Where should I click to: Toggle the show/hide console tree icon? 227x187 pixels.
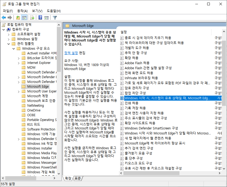click(x=24, y=18)
